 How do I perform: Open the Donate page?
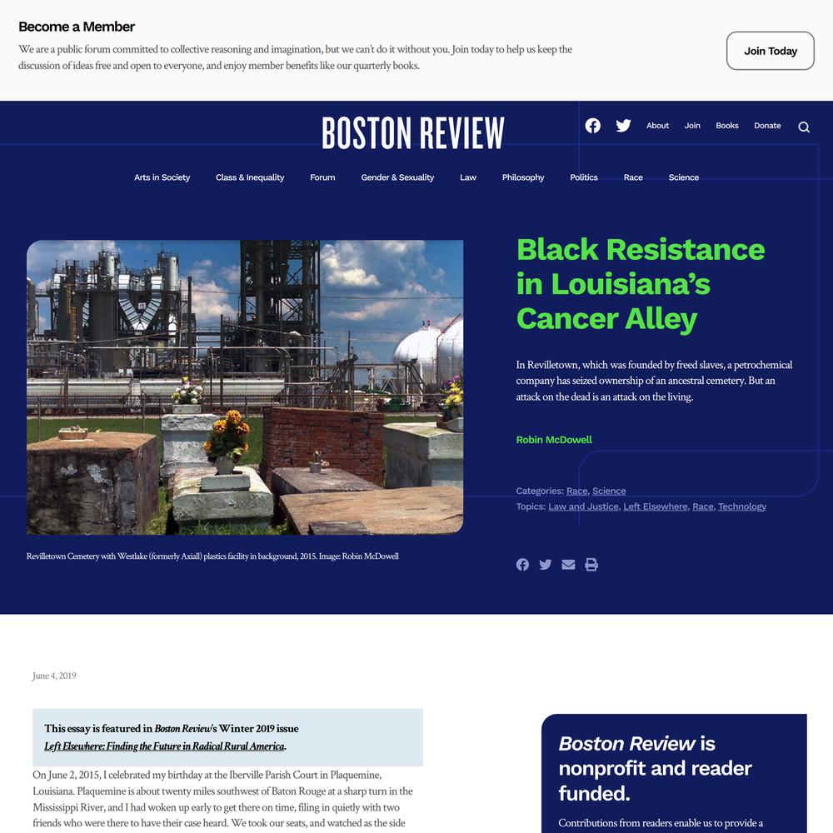click(767, 126)
